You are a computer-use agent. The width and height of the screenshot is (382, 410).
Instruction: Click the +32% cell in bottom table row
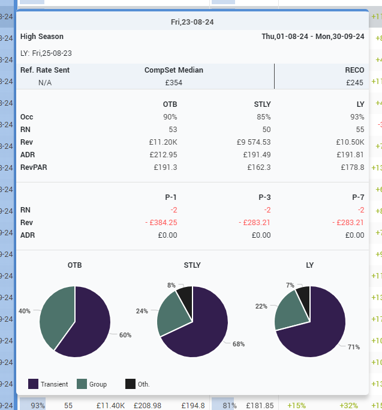[349, 406]
